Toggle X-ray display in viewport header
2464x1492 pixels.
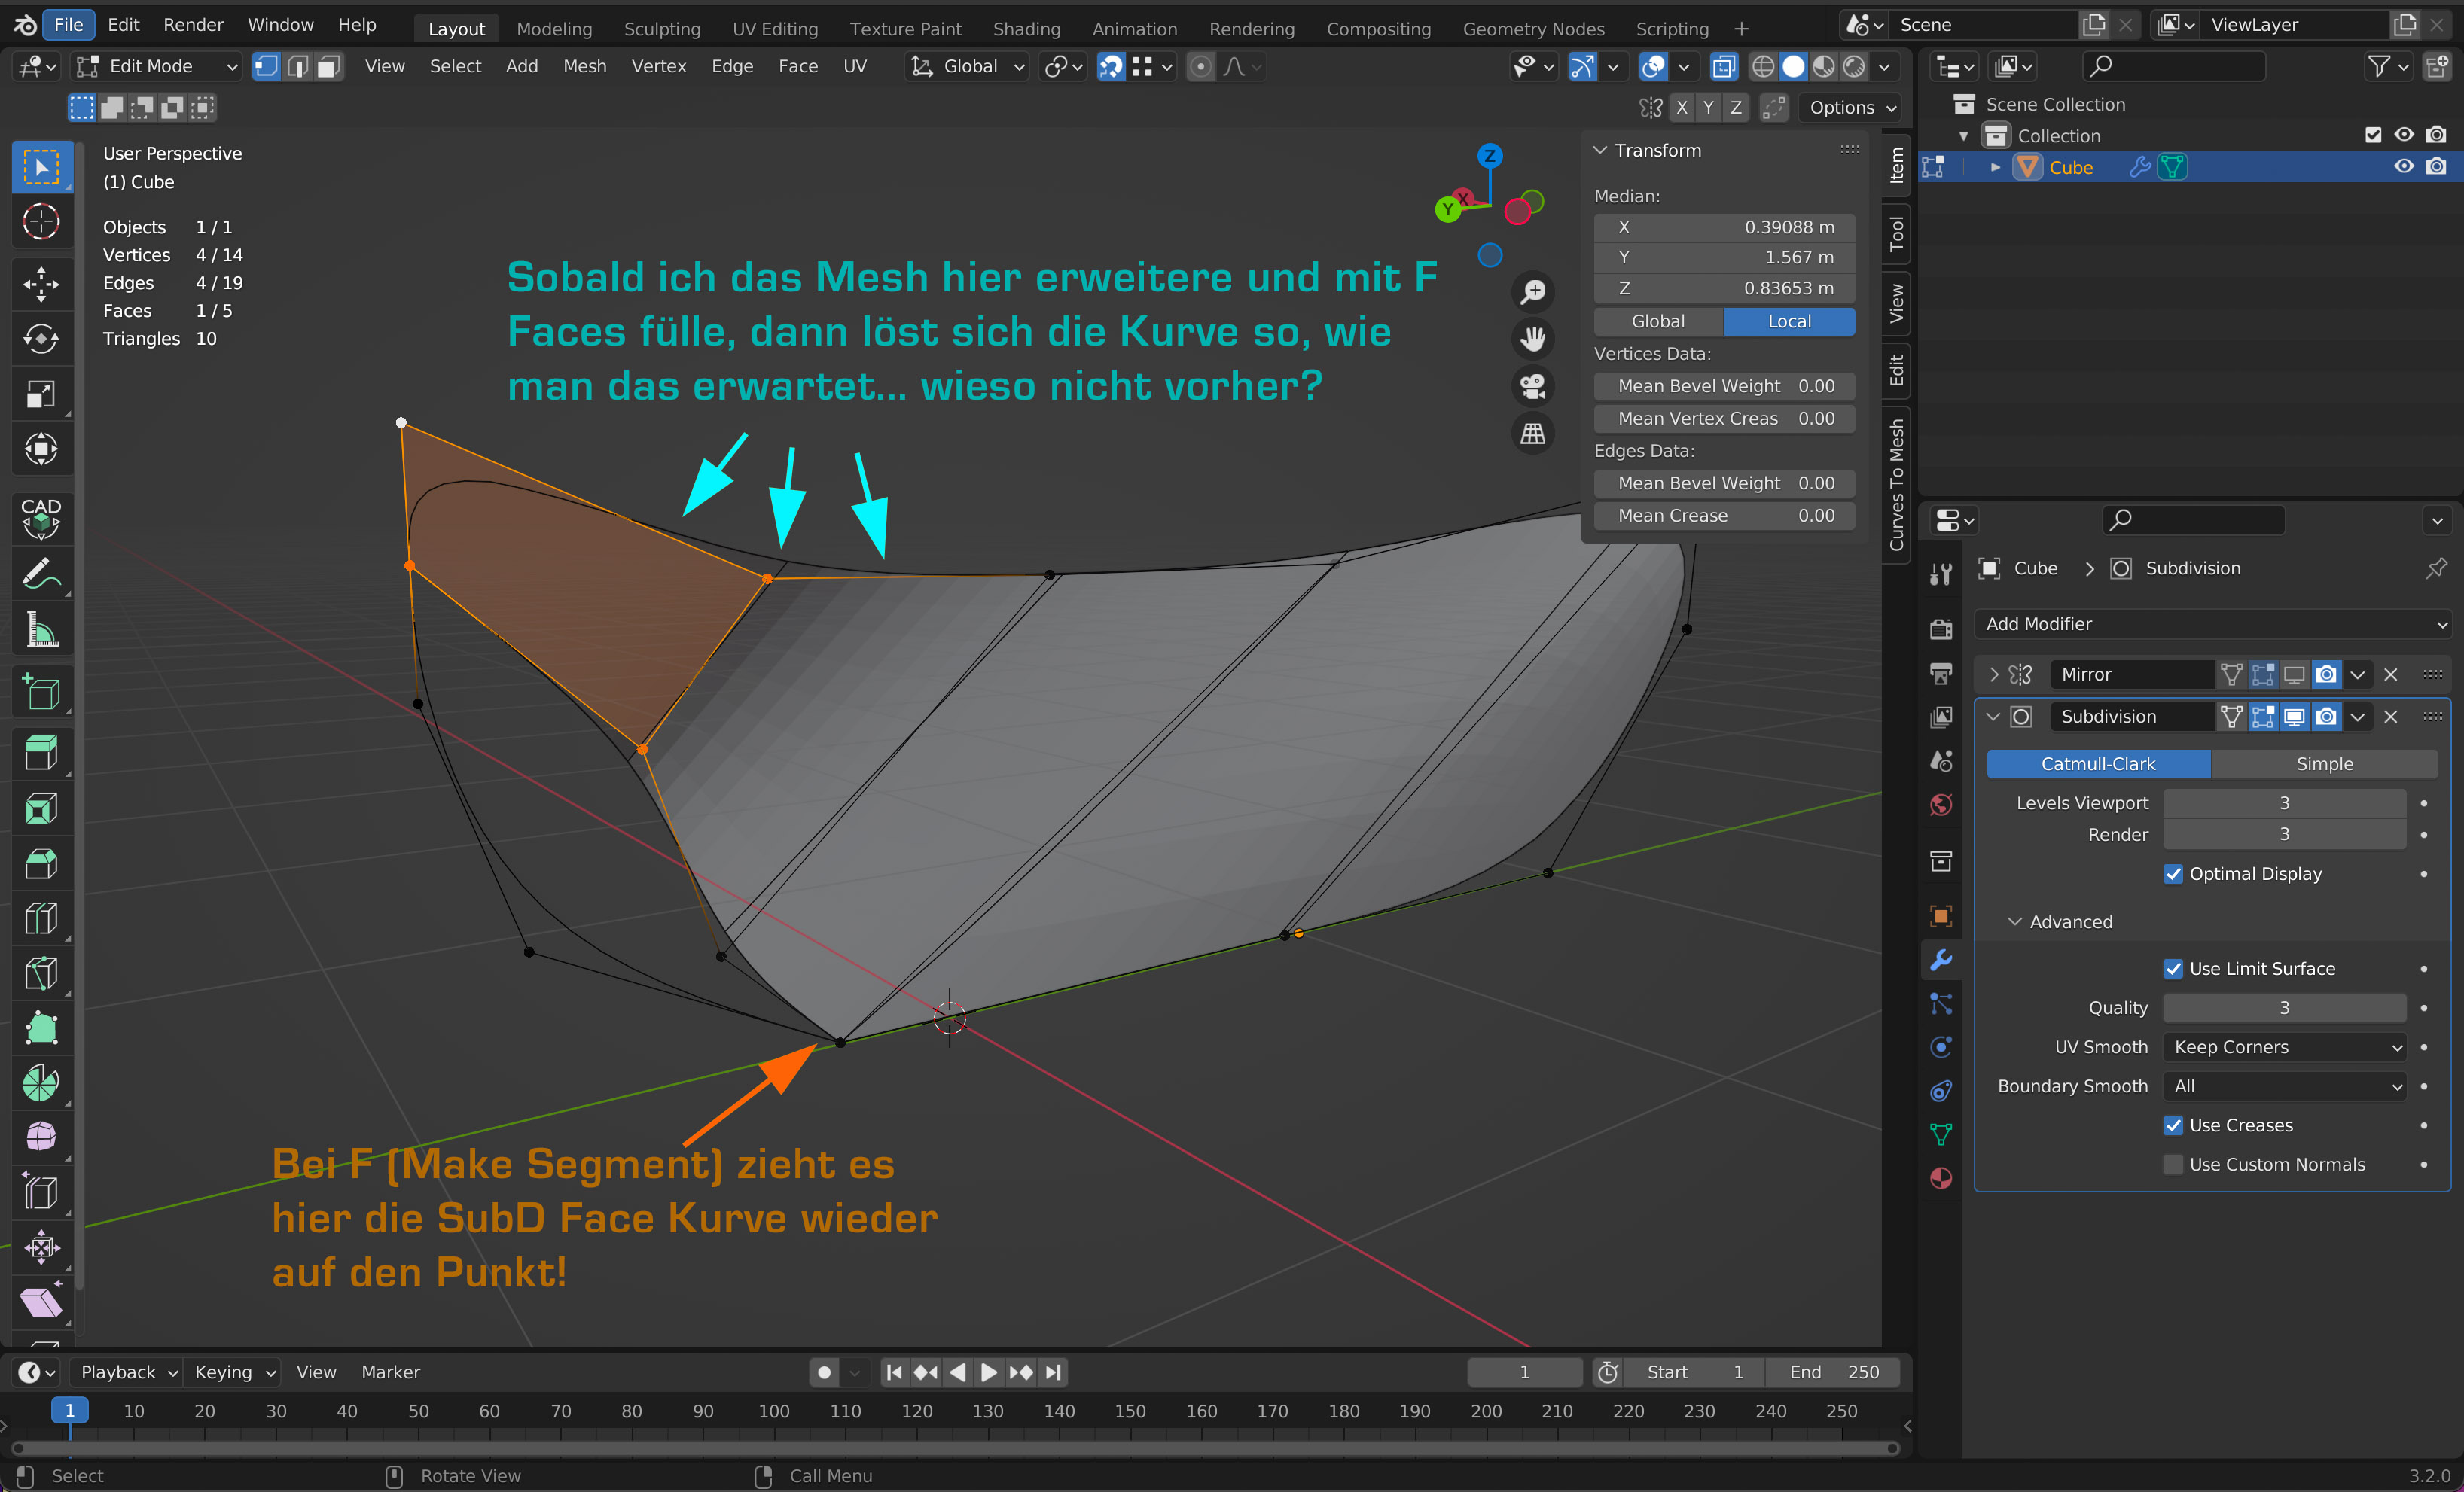1723,66
